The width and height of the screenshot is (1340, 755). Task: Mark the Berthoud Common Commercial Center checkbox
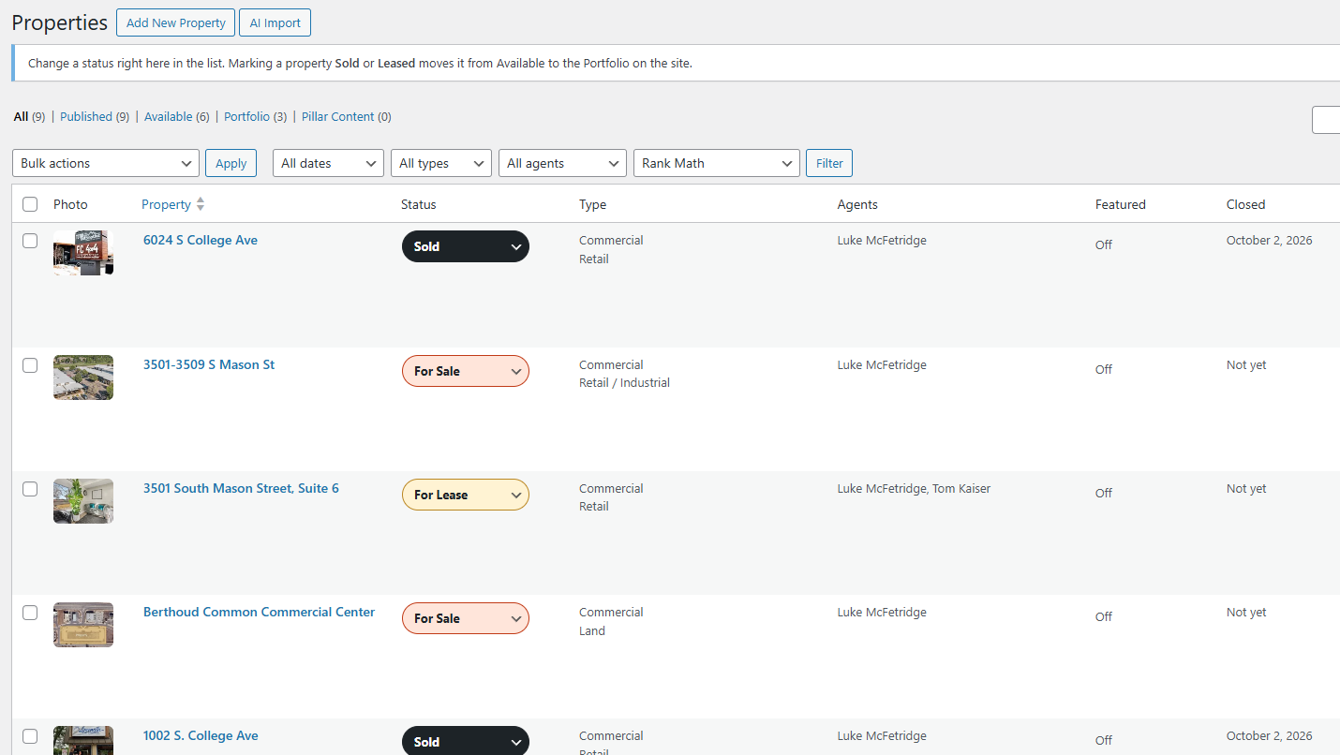pos(30,613)
